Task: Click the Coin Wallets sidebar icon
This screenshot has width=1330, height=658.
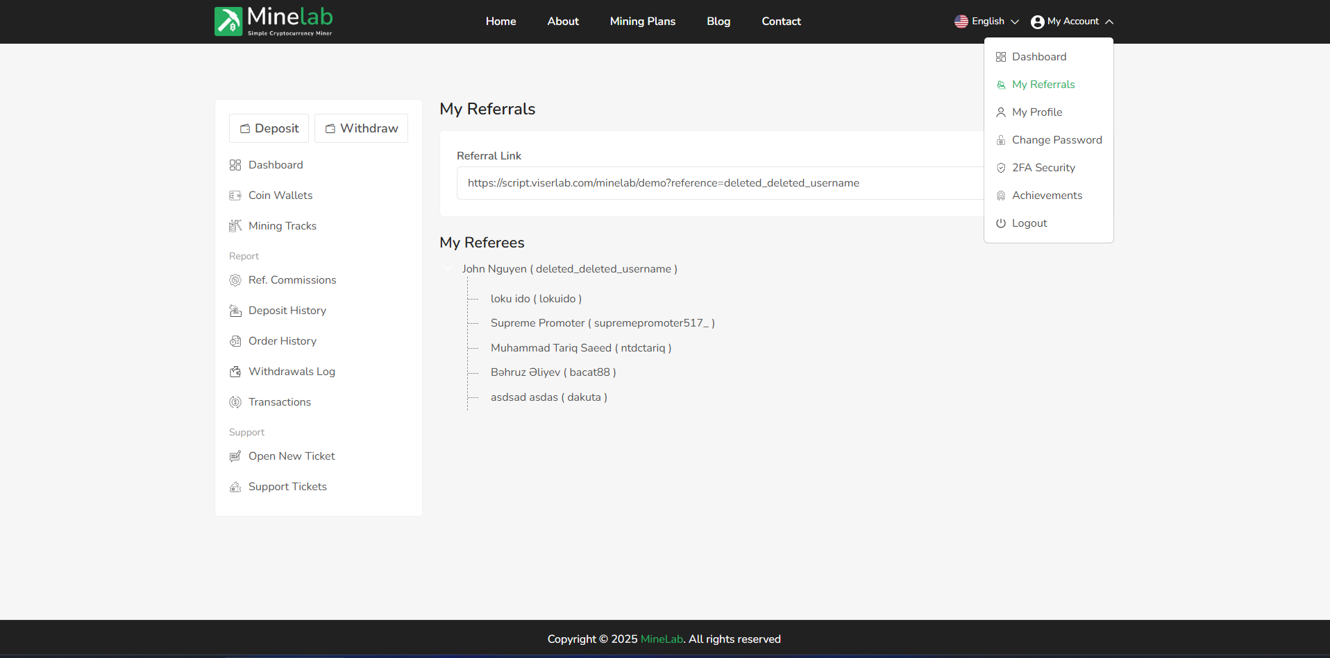Action: pyautogui.click(x=235, y=196)
